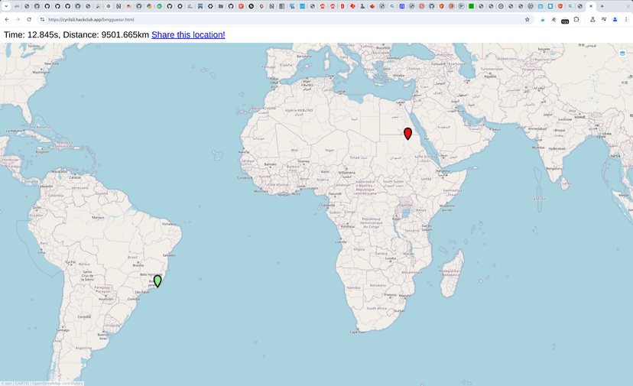633x386 pixels.
Task: Click the green answer marker in Brazil
Action: 157,281
